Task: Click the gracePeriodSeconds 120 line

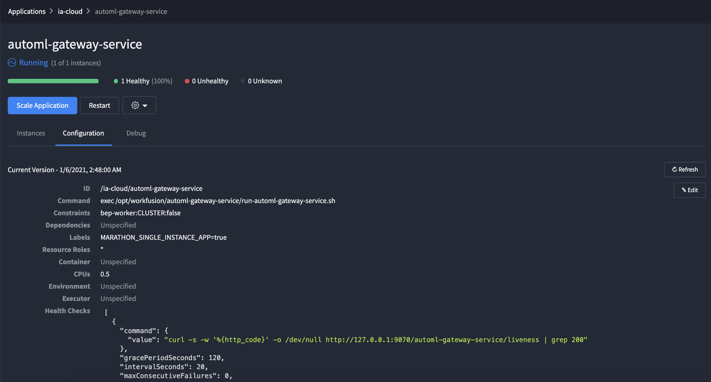Action: 172,358
